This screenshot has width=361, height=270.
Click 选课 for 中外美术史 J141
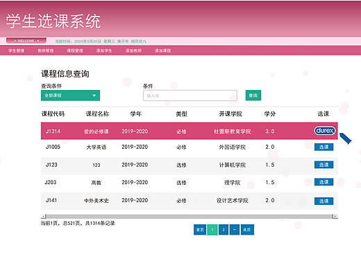point(324,201)
